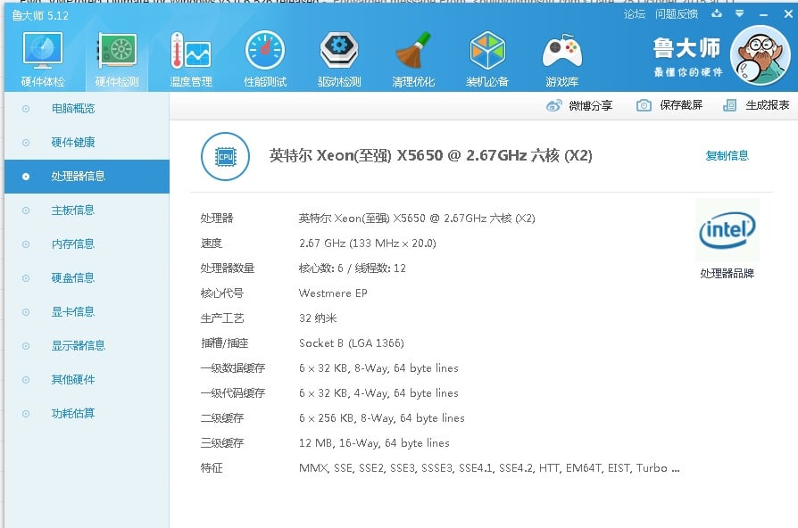The height and width of the screenshot is (528, 798).
Task: Click the 鲁大师 5.12 window title
Action: point(40,15)
